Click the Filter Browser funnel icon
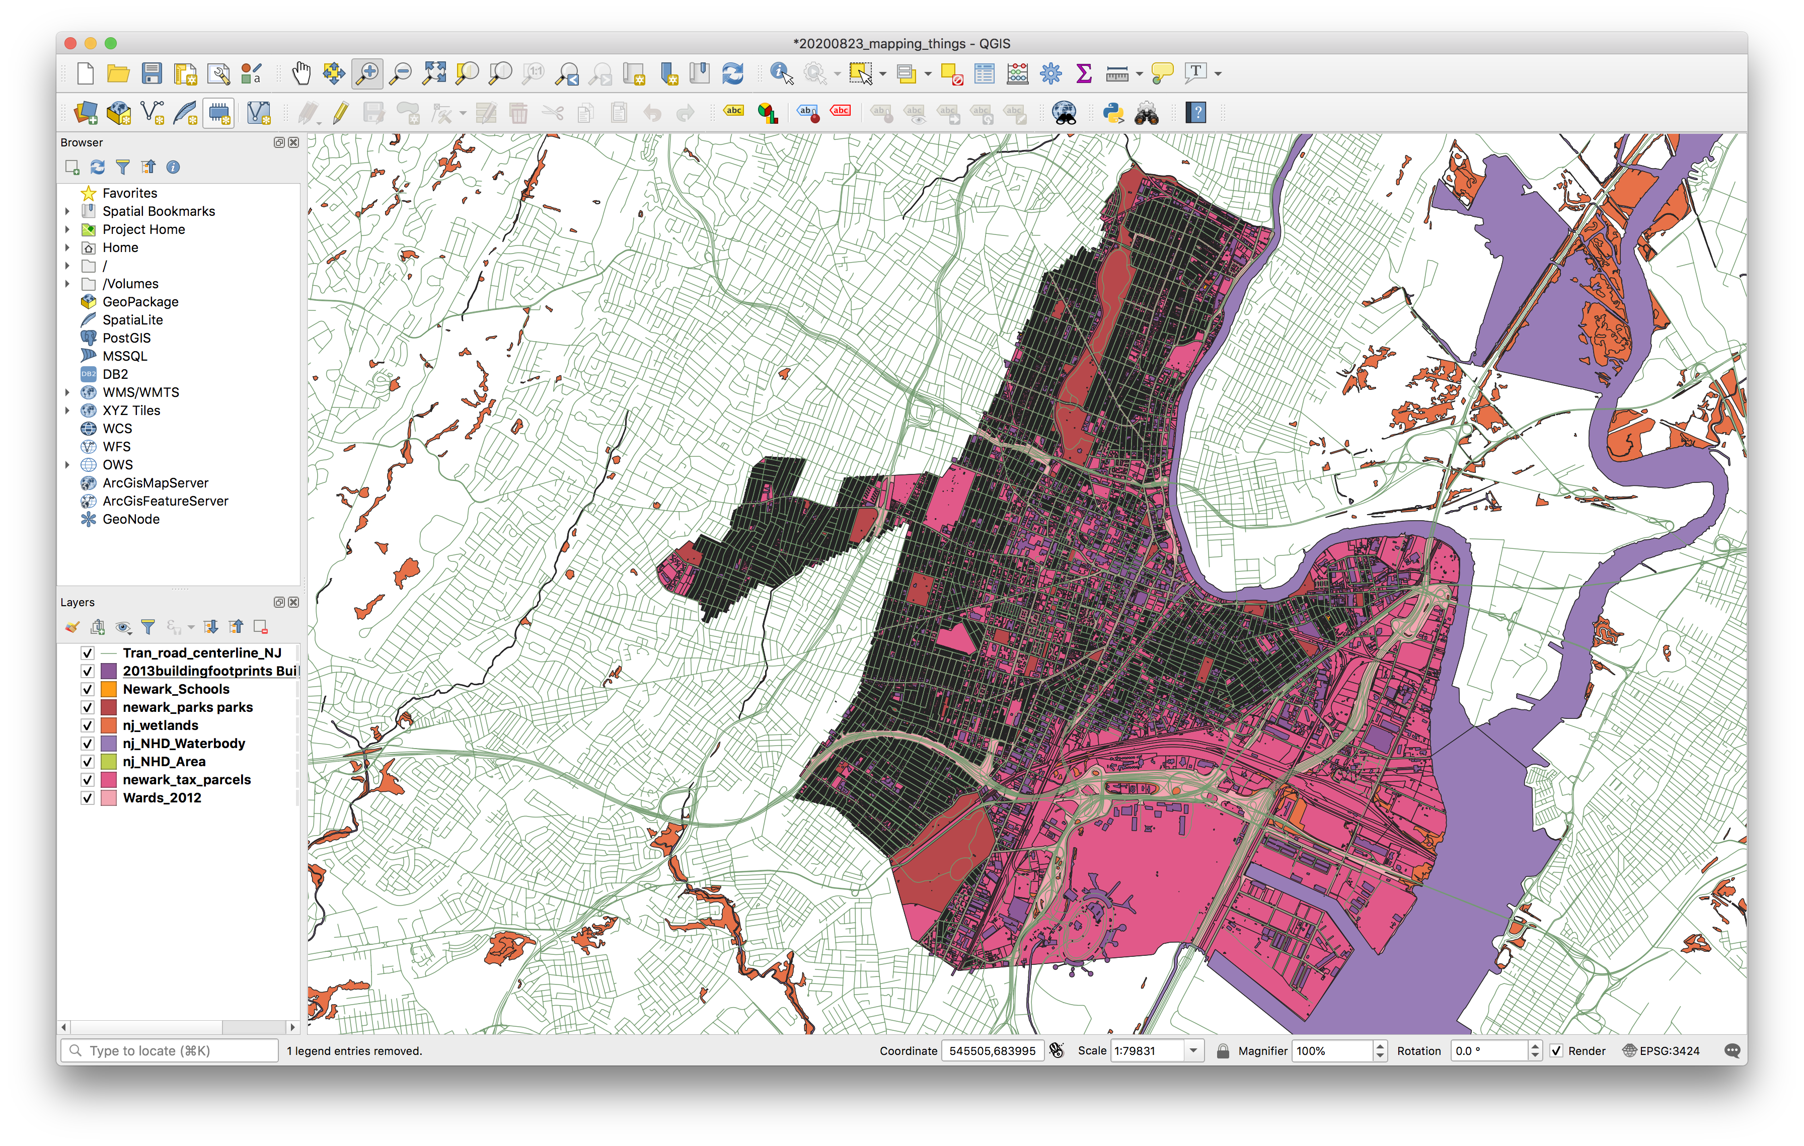Image resolution: width=1804 pixels, height=1146 pixels. (123, 167)
